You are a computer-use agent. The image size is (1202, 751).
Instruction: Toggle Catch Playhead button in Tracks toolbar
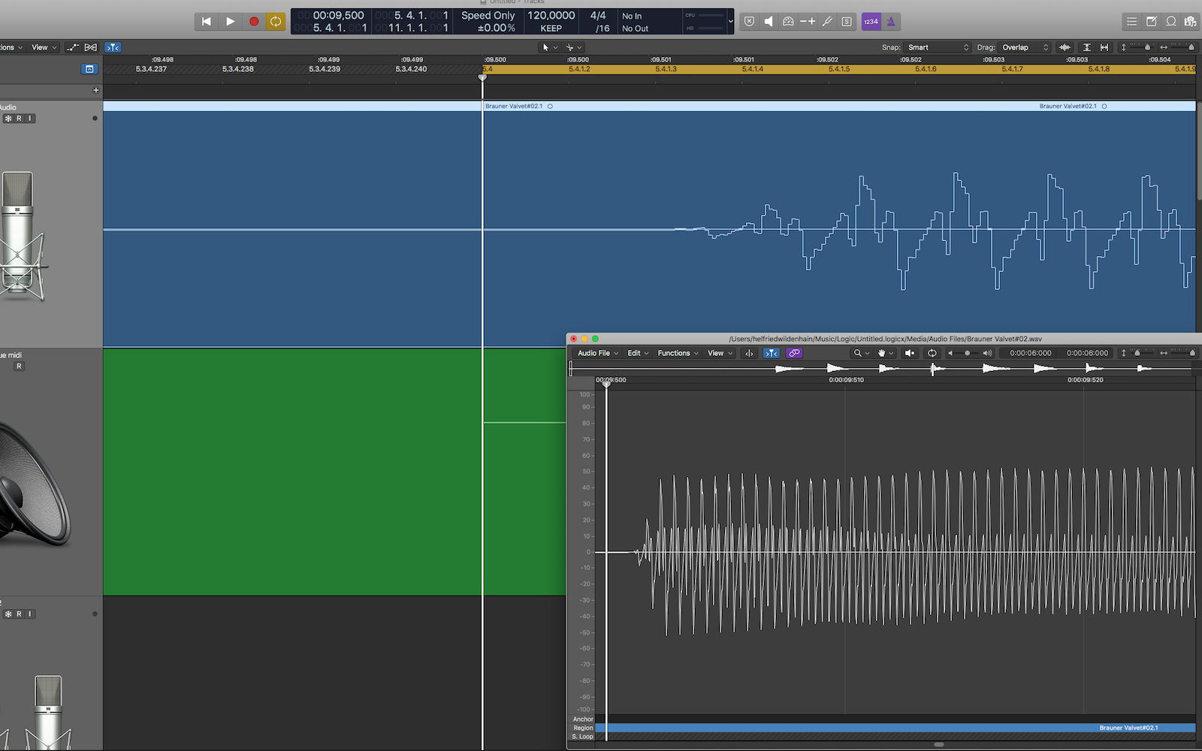click(113, 47)
